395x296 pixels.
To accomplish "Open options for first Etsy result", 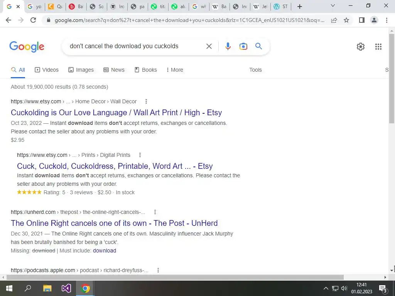I will pos(146,101).
